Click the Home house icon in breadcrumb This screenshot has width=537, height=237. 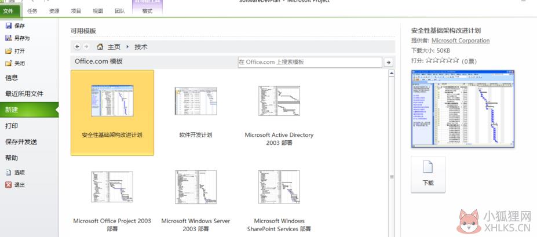[x=100, y=46]
